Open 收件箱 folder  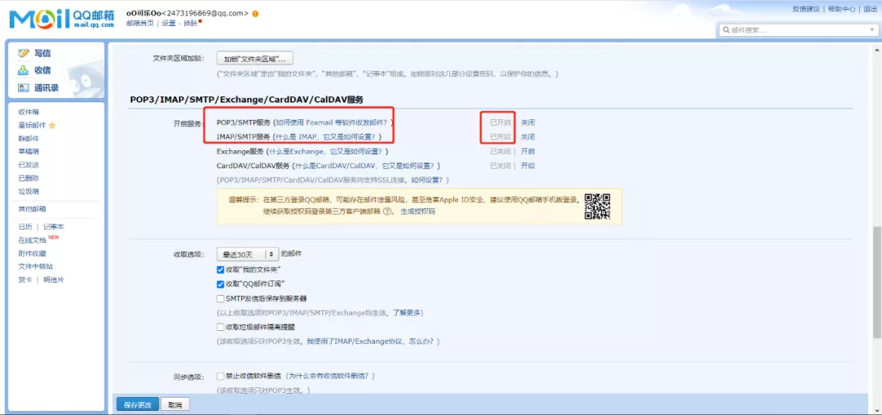29,112
